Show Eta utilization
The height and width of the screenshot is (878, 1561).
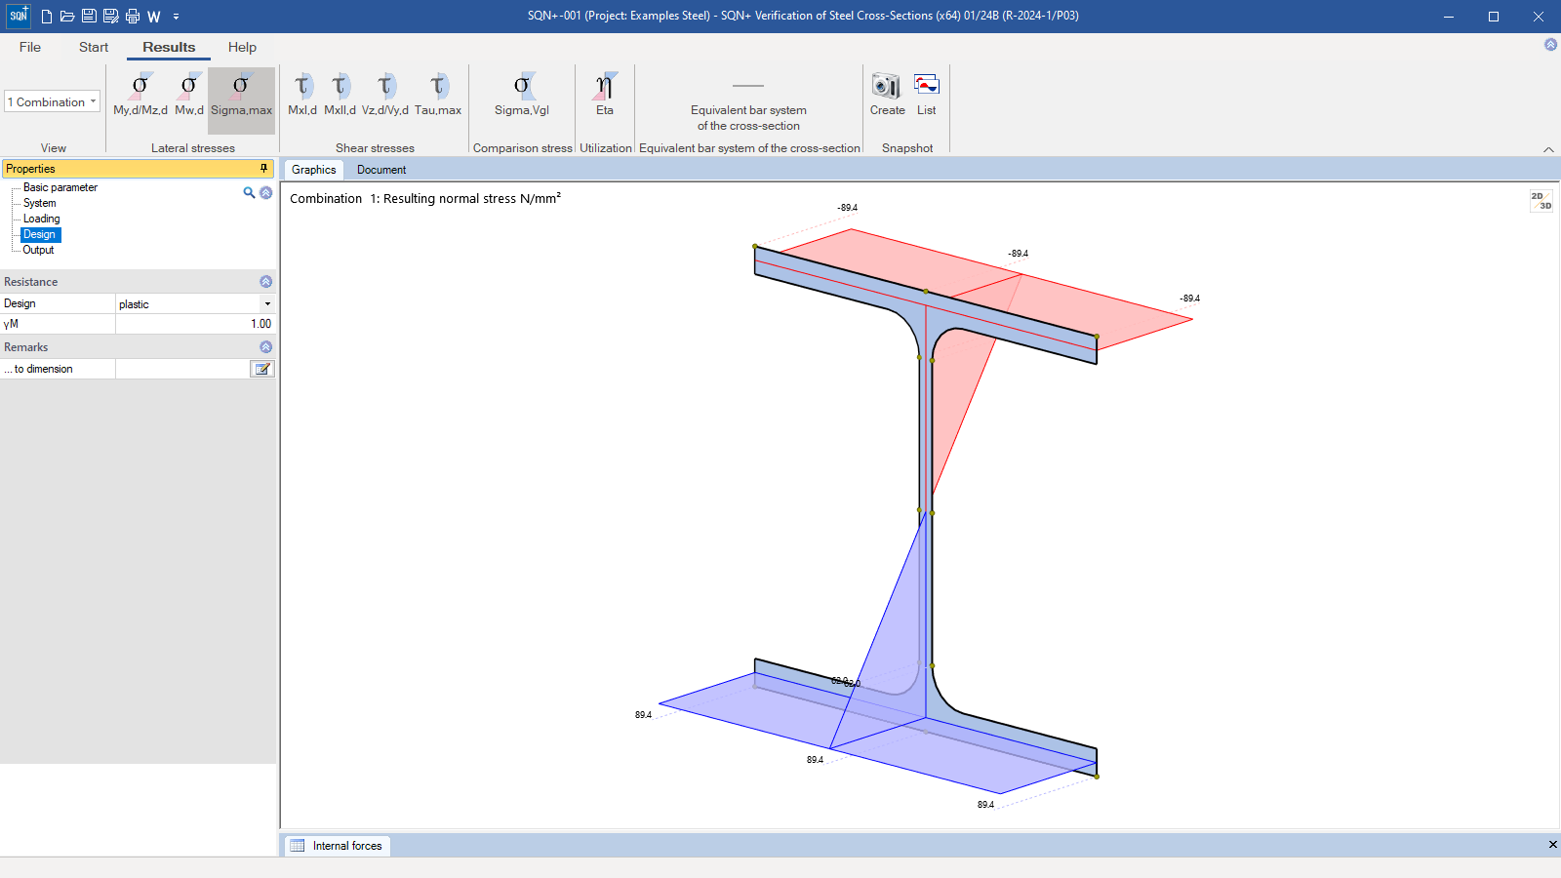coord(605,95)
